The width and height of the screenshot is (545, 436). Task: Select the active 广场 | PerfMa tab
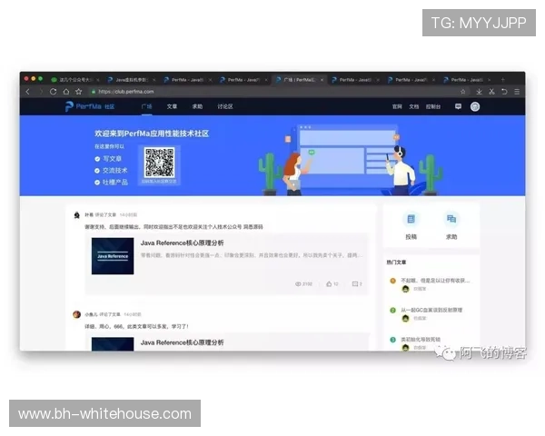pos(299,80)
